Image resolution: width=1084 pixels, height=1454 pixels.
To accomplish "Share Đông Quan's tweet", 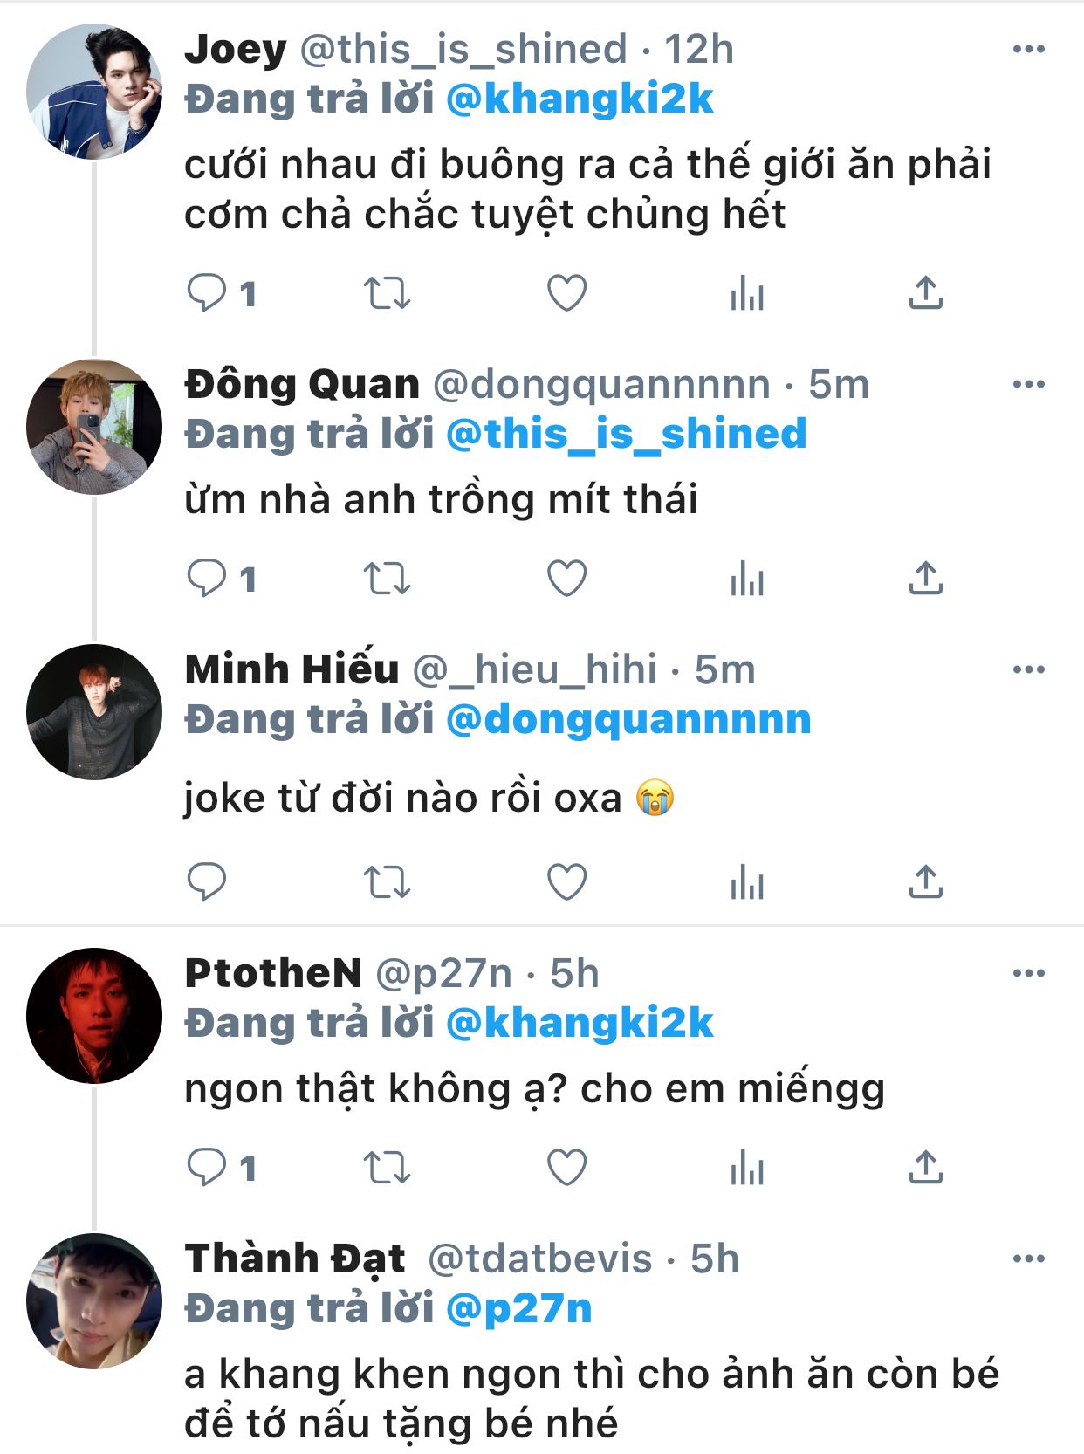I will [925, 579].
